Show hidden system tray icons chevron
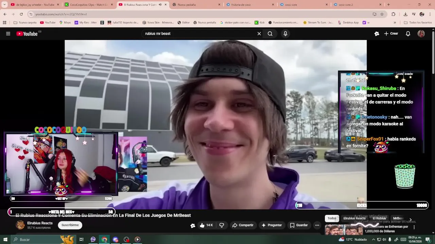This screenshot has height=244, width=435. [373, 240]
